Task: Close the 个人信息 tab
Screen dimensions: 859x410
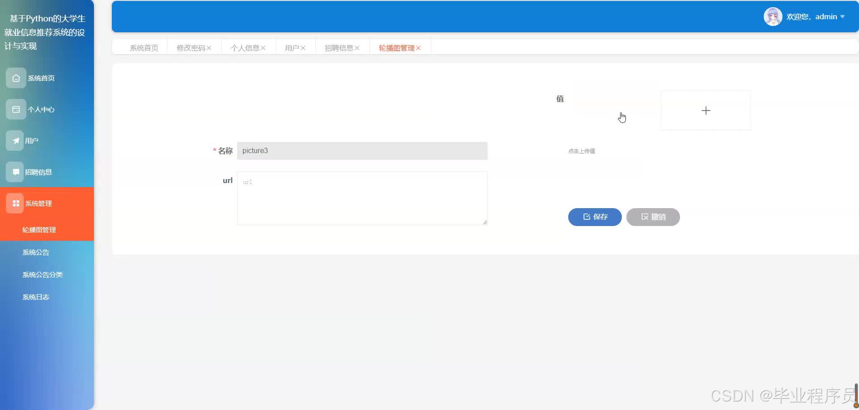Action: pyautogui.click(x=263, y=48)
